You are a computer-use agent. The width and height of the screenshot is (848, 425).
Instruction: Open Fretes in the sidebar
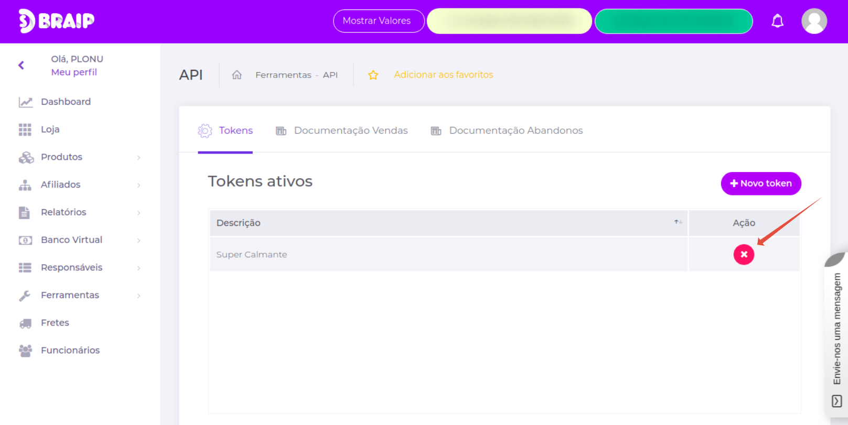pyautogui.click(x=55, y=323)
